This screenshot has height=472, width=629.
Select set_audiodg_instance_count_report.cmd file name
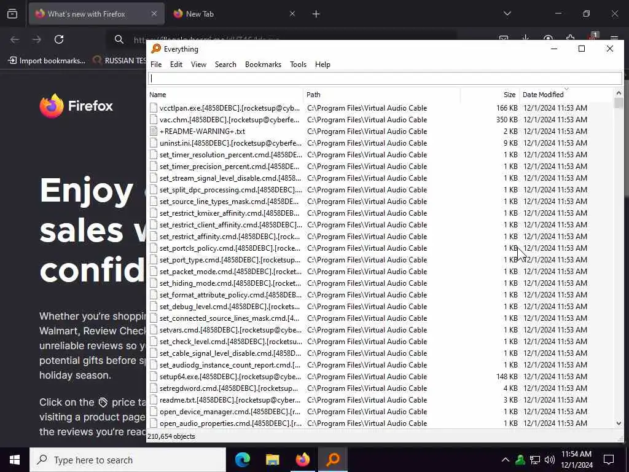click(x=230, y=365)
